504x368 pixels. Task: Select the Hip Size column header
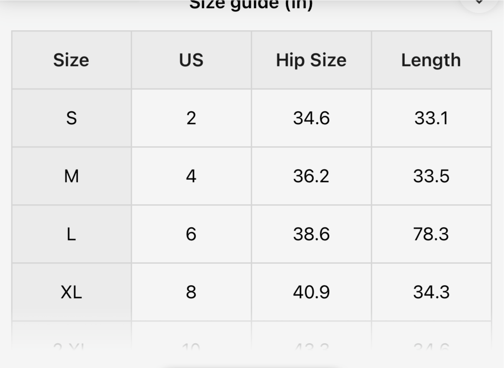tap(311, 60)
